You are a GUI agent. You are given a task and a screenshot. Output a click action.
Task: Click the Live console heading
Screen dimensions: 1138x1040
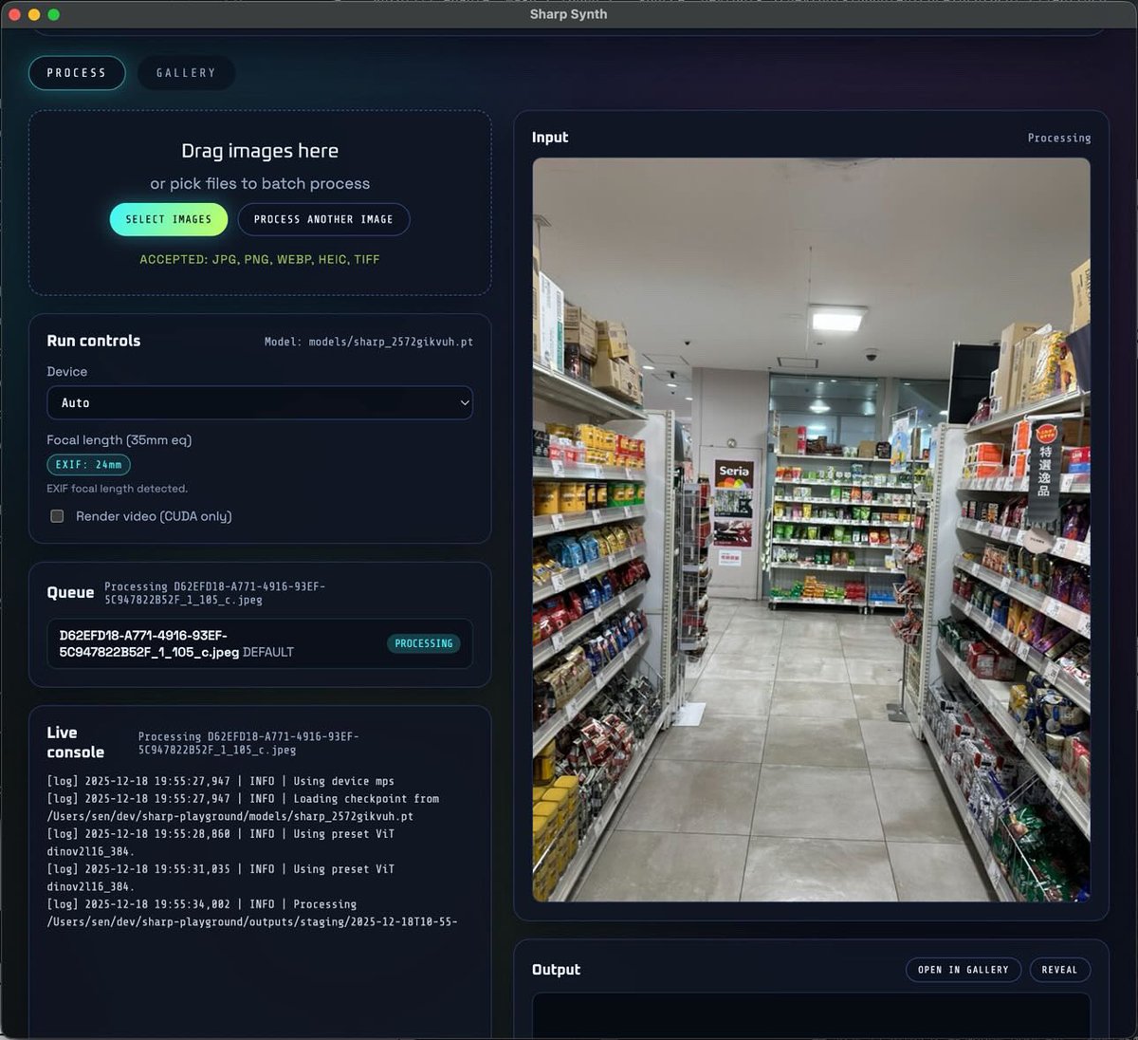76,742
